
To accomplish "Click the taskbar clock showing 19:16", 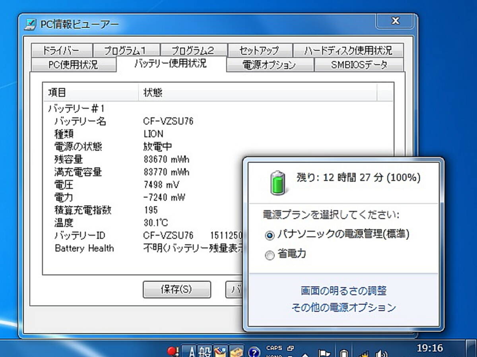I will click(x=430, y=348).
